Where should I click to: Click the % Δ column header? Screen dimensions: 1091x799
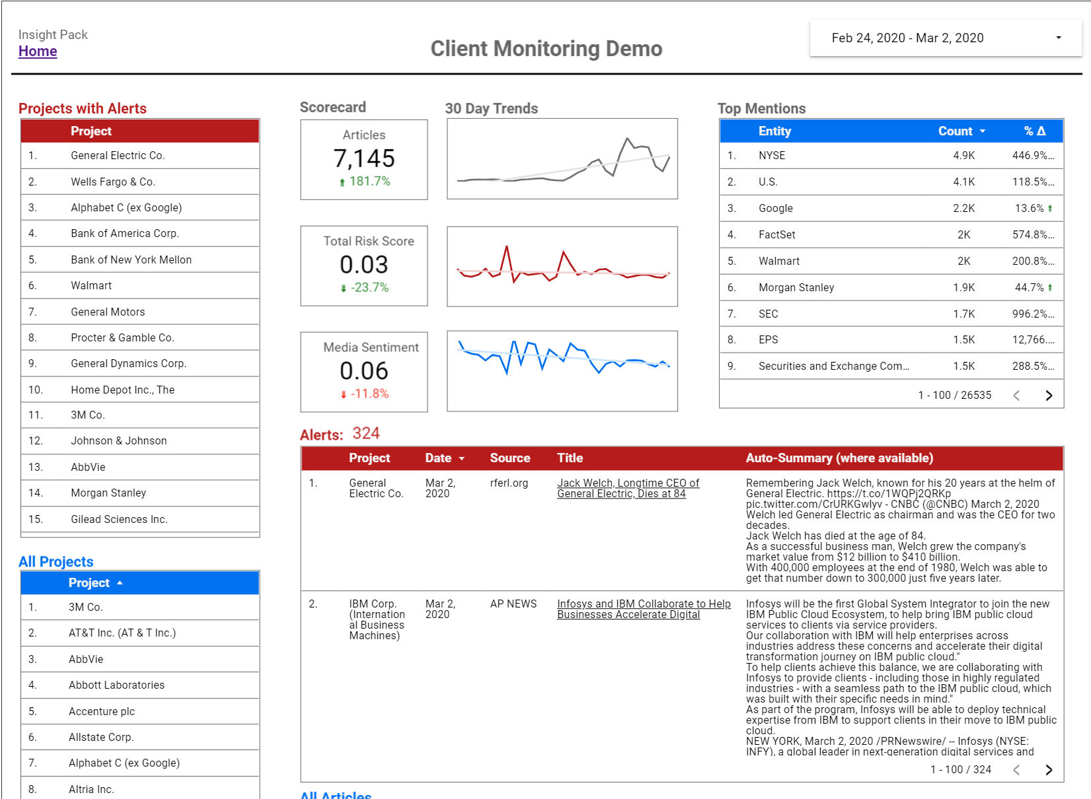tap(1035, 131)
